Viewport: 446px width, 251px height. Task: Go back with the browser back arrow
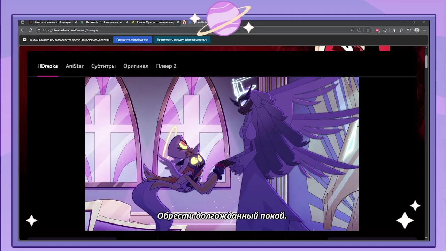[x=23, y=30]
